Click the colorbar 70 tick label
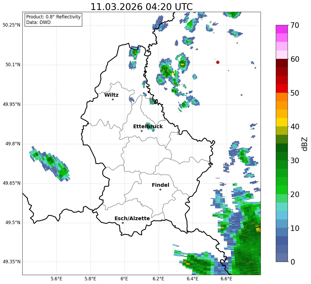 295,25
